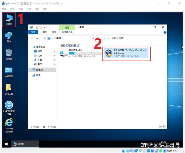Switch to details view in Explorer status bar
The height and width of the screenshot is (153, 185).
tap(160, 127)
